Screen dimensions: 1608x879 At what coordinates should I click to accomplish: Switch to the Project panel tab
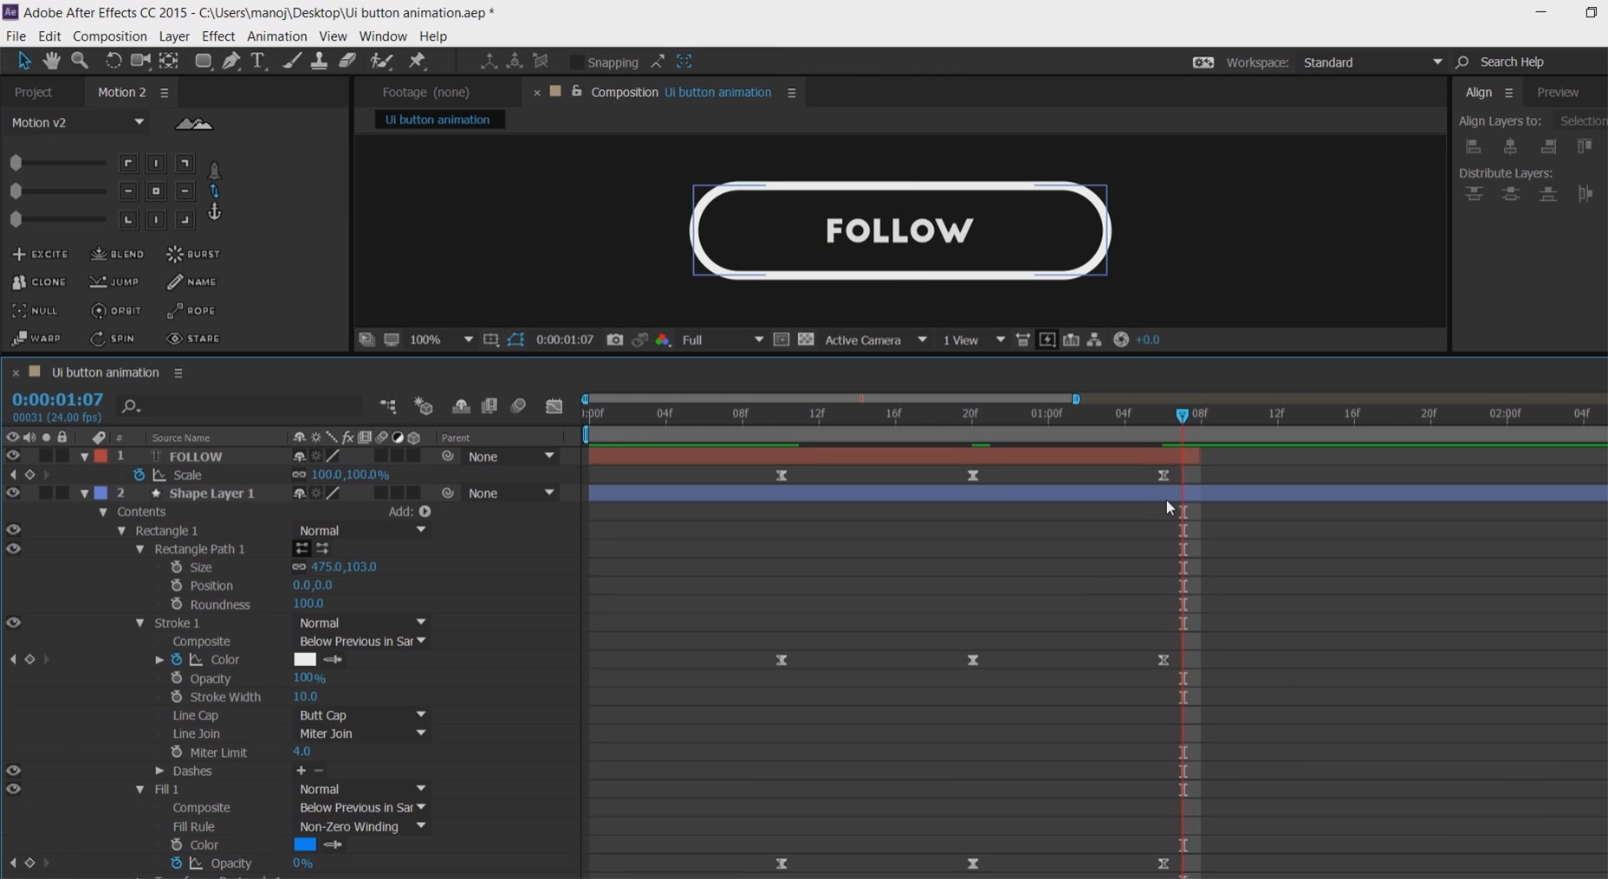click(x=34, y=93)
